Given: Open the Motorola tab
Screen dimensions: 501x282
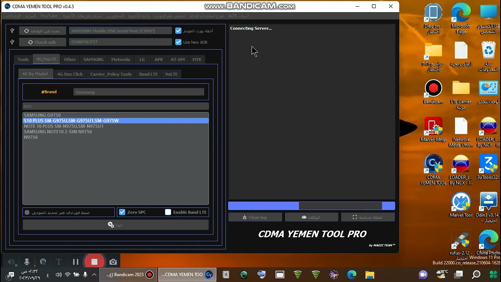Looking at the screenshot, I should (121, 59).
